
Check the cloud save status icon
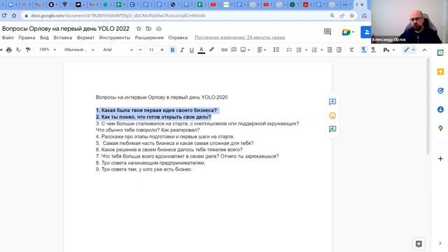point(159,29)
